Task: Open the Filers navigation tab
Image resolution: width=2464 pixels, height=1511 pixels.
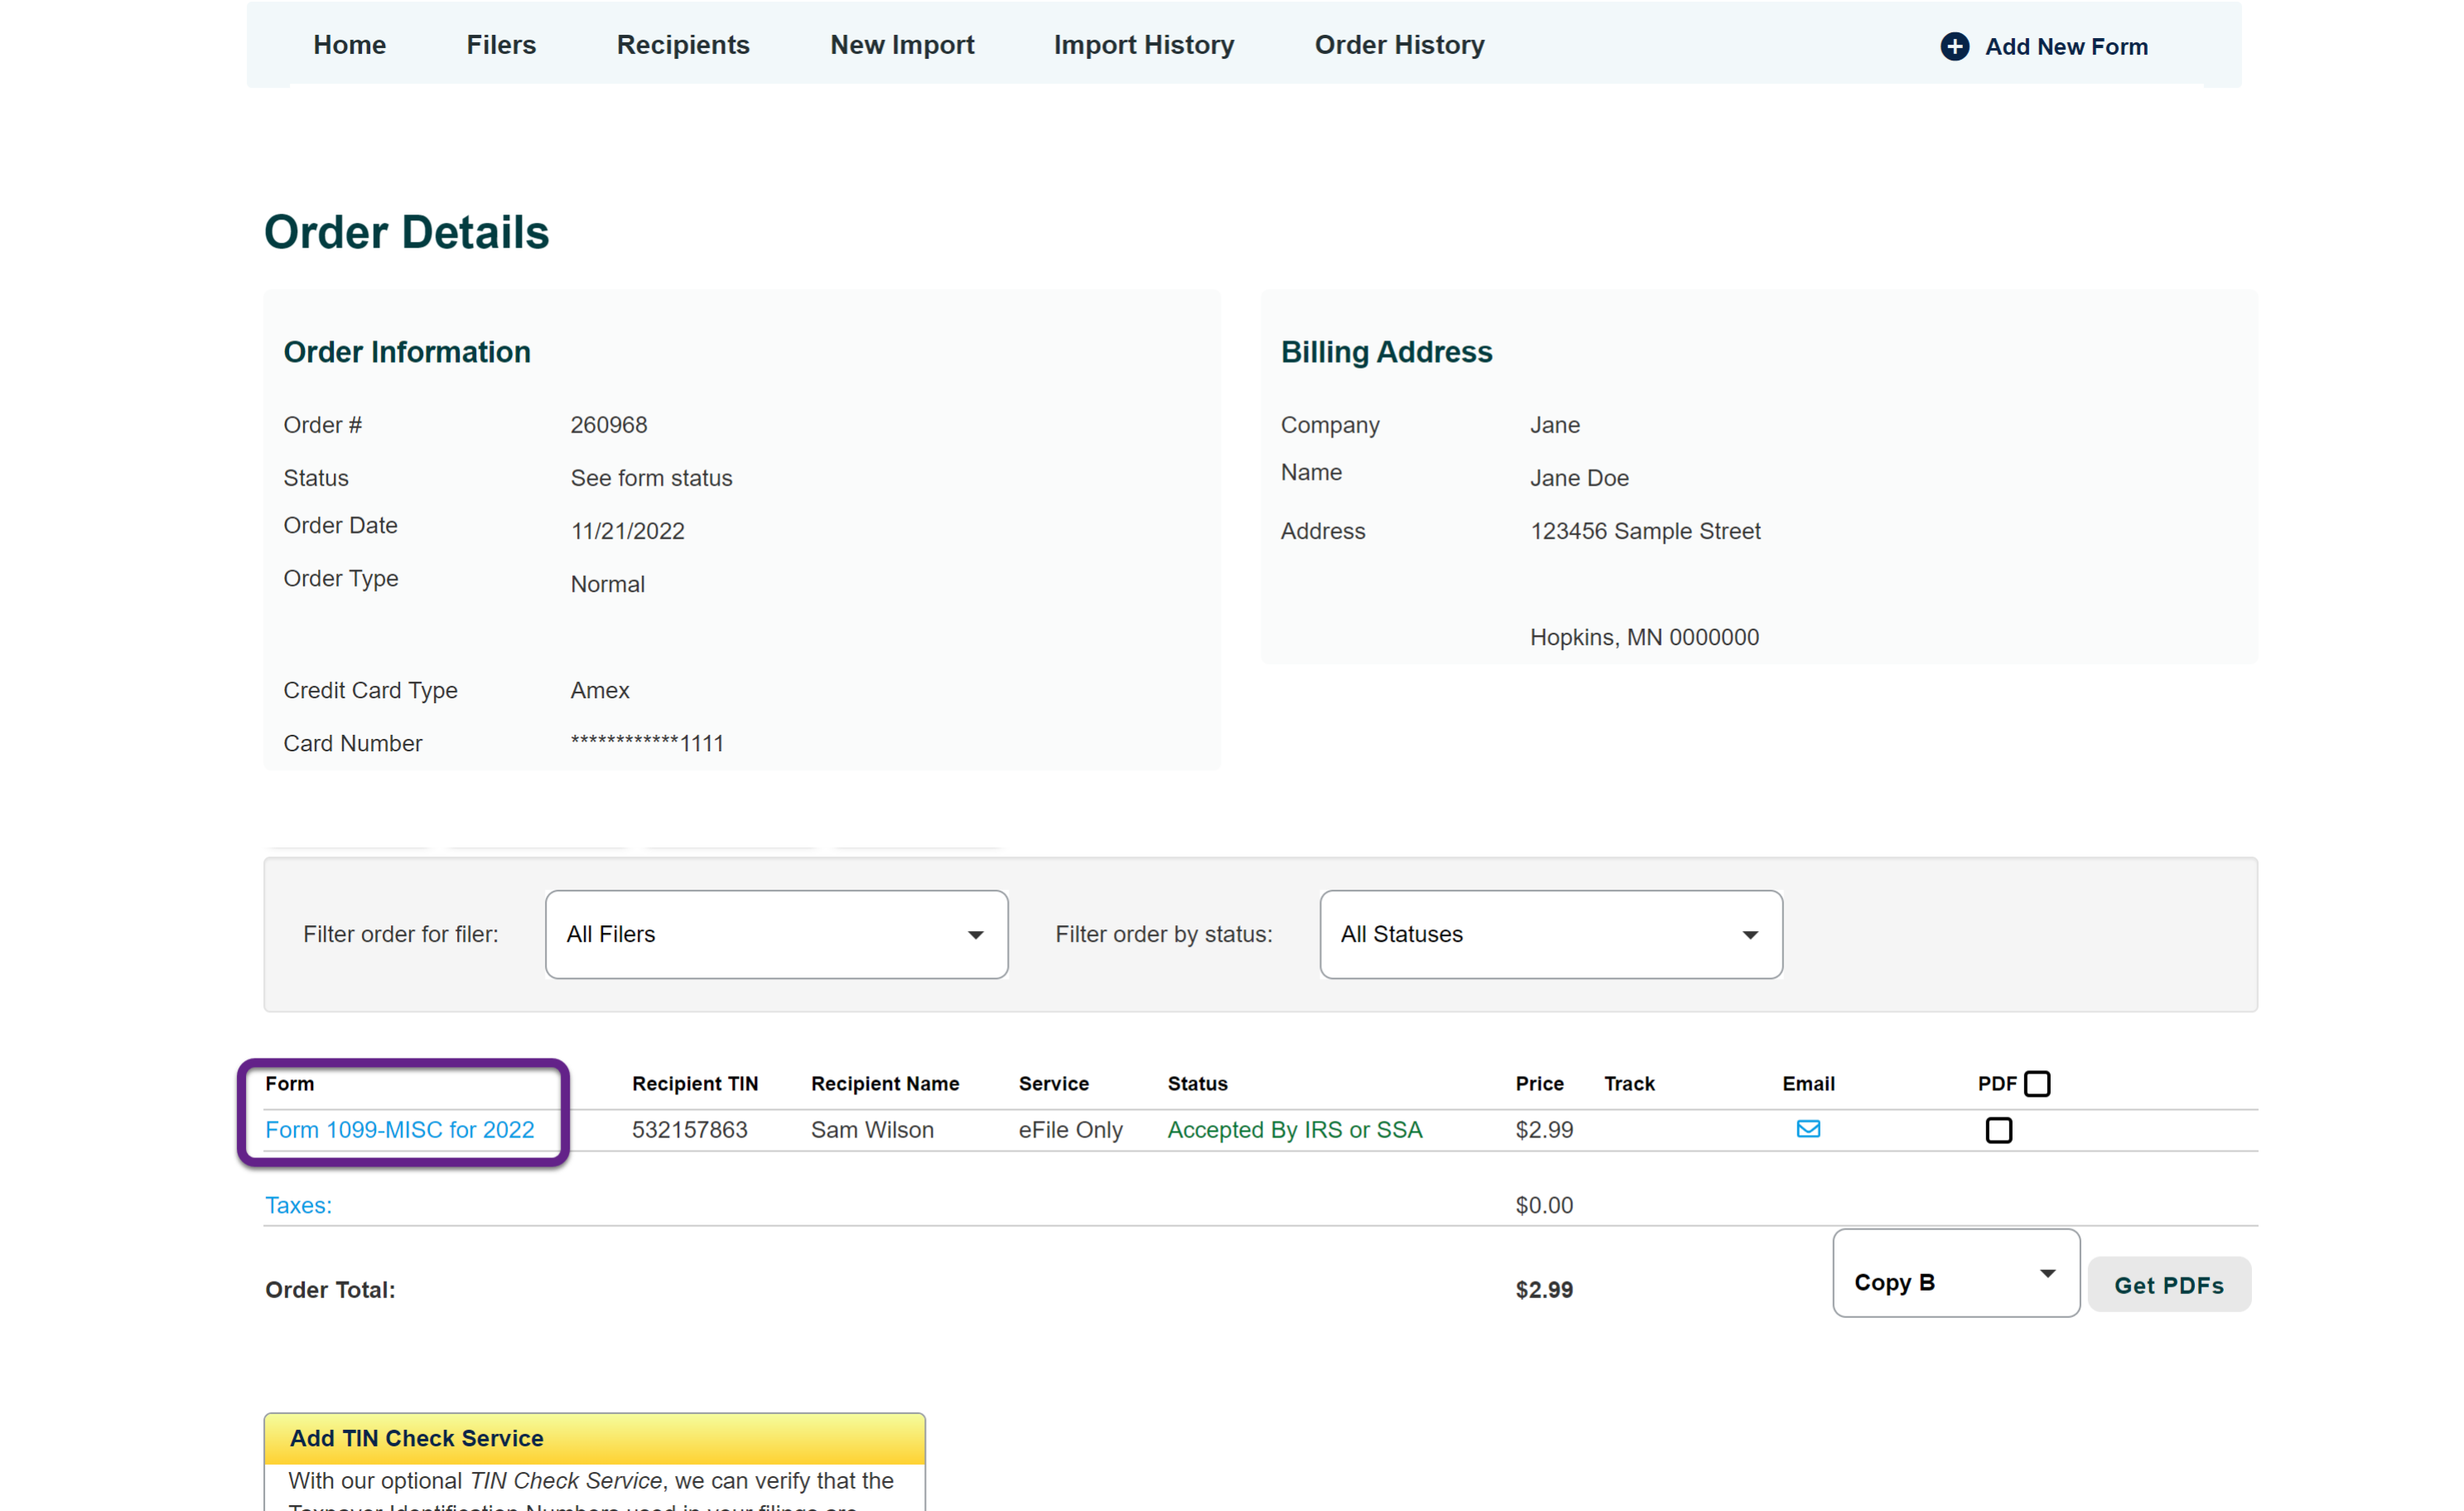Action: tap(501, 45)
